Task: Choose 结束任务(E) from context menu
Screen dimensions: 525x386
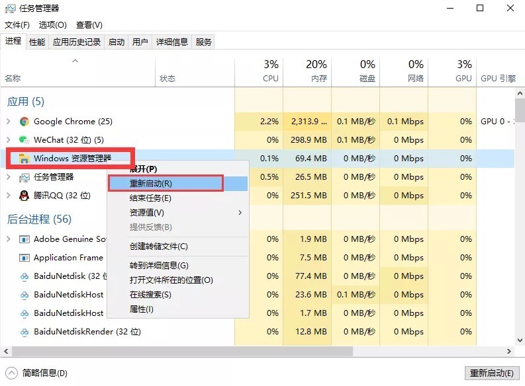Action: [178, 198]
